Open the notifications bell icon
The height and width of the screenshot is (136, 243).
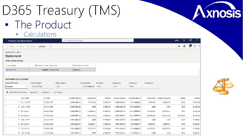point(184,40)
